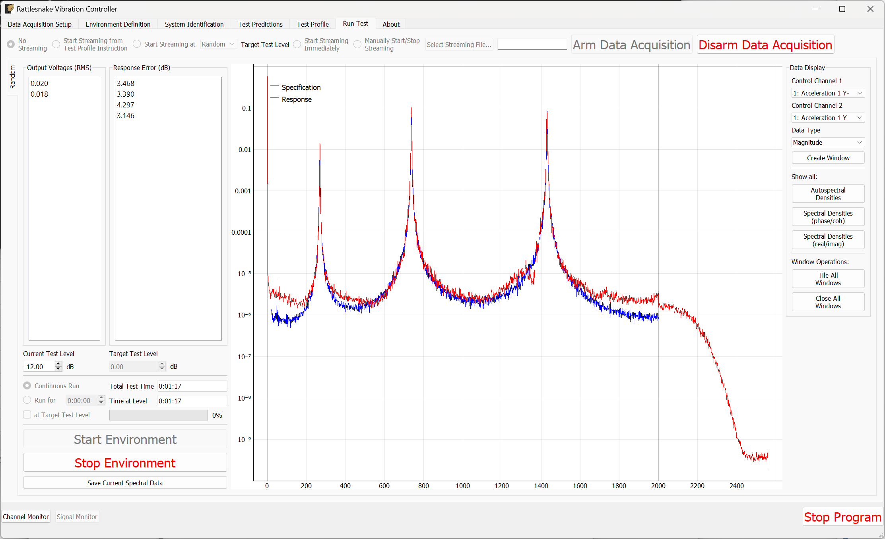
Task: Click the at Target Test Level progress bar
Action: [158, 414]
